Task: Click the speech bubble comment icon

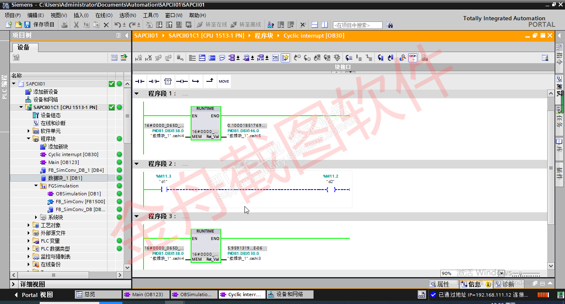Action: [x=222, y=58]
